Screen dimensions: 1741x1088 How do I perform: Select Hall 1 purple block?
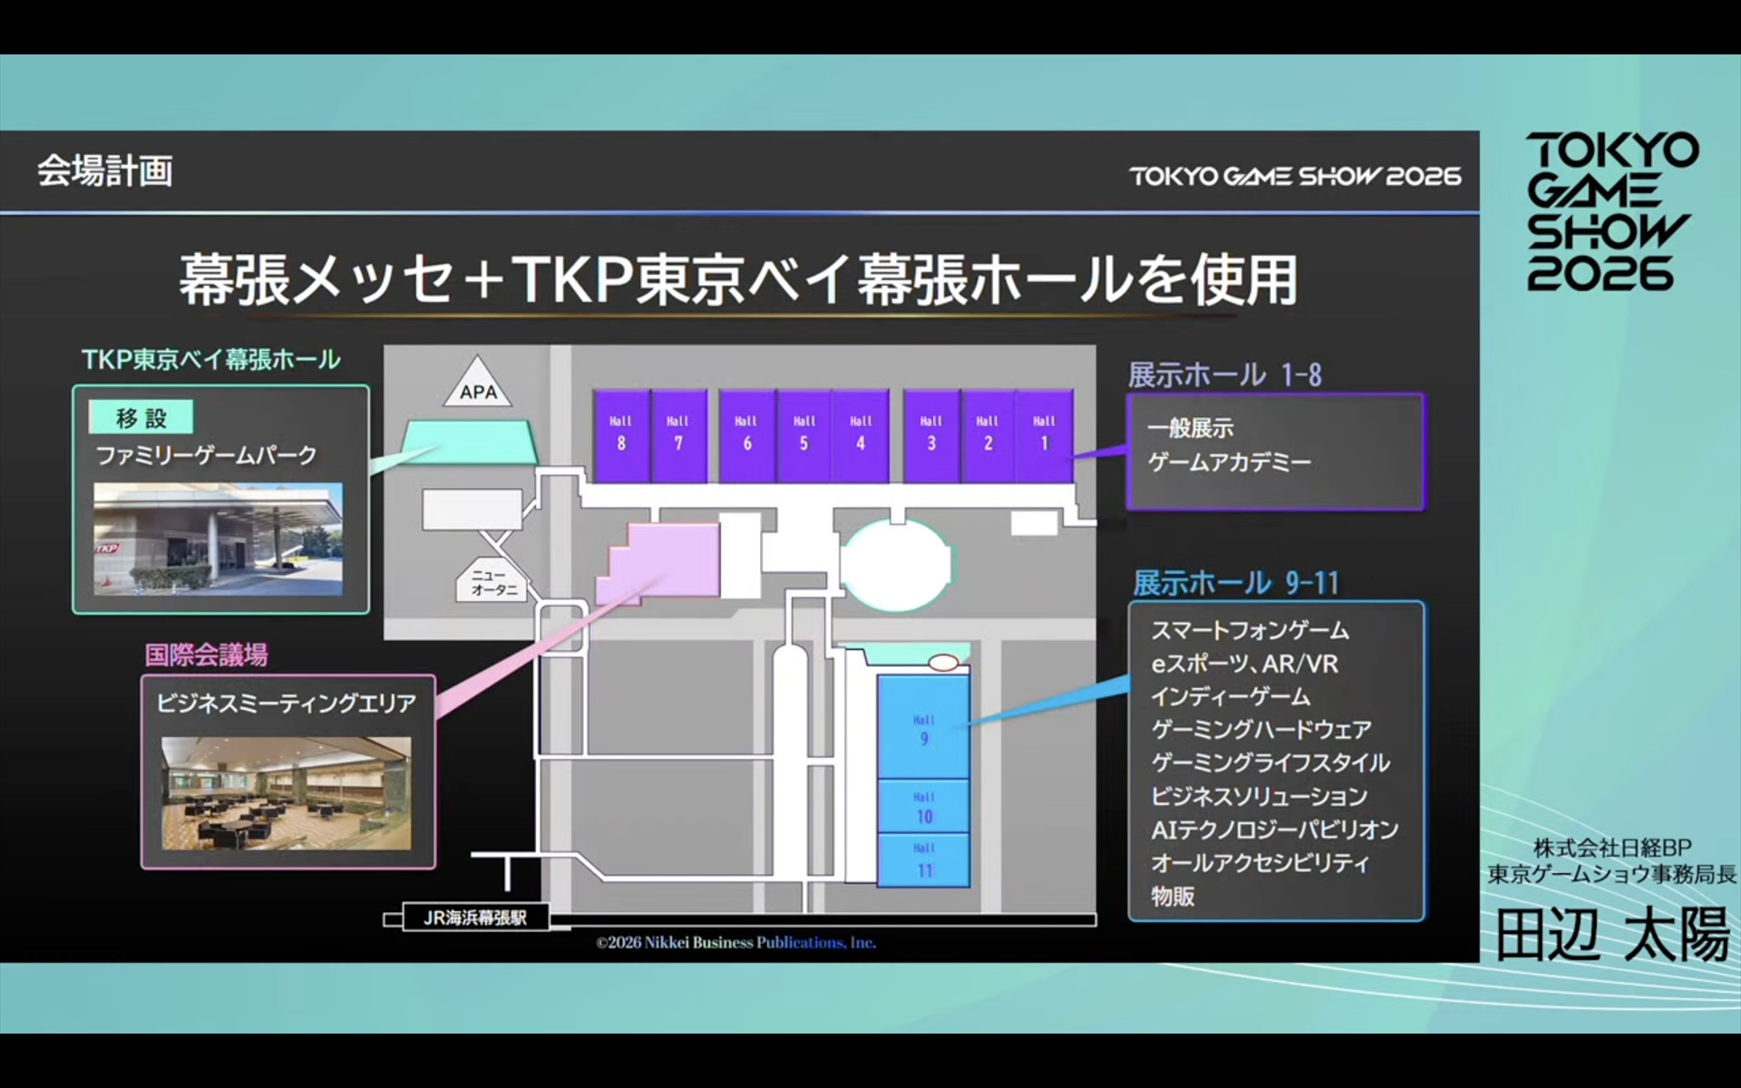pyautogui.click(x=1044, y=435)
